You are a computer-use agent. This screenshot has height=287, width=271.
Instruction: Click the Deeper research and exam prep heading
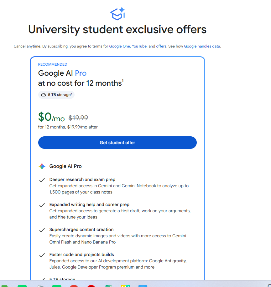click(x=82, y=179)
